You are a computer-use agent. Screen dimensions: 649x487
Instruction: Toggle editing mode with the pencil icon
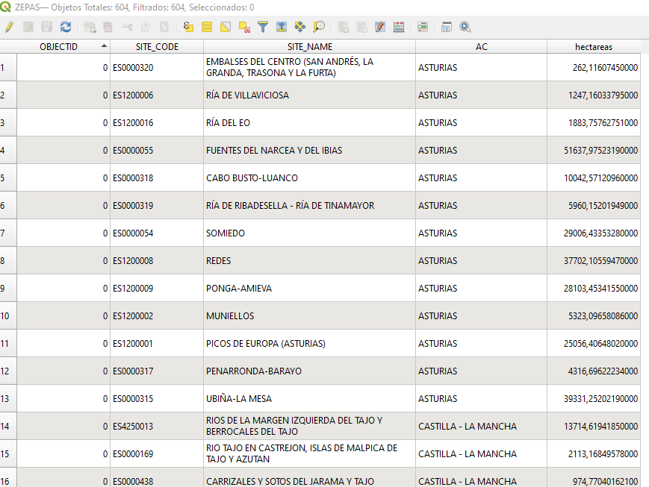click(9, 27)
